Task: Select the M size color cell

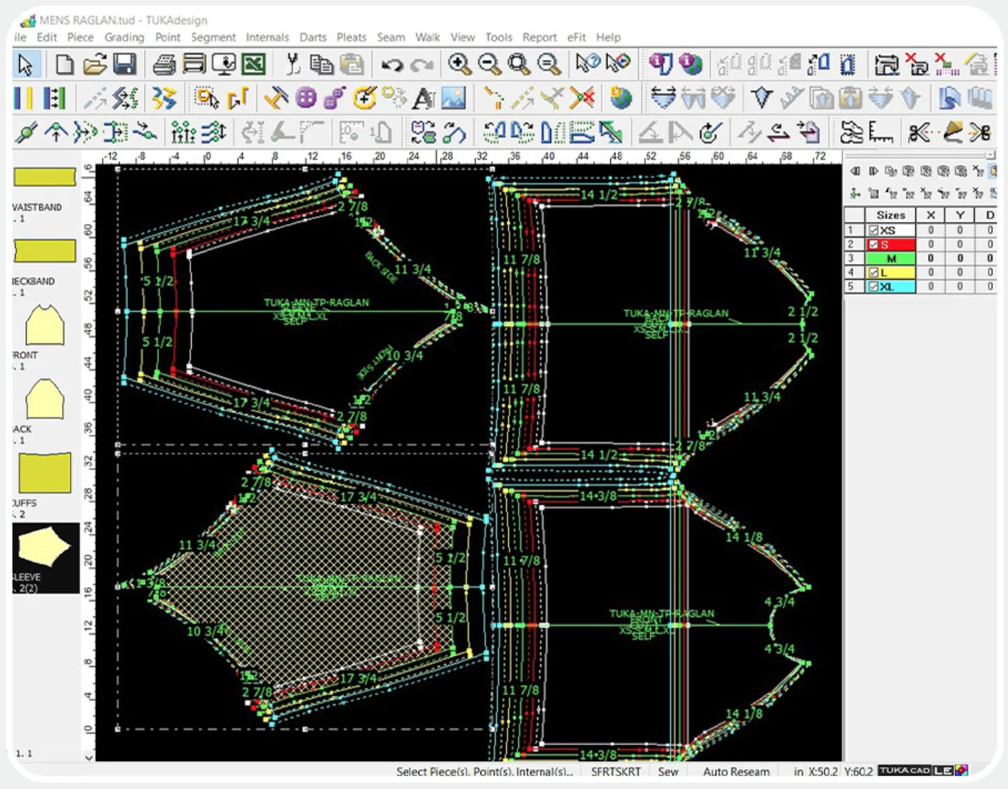Action: (x=890, y=258)
